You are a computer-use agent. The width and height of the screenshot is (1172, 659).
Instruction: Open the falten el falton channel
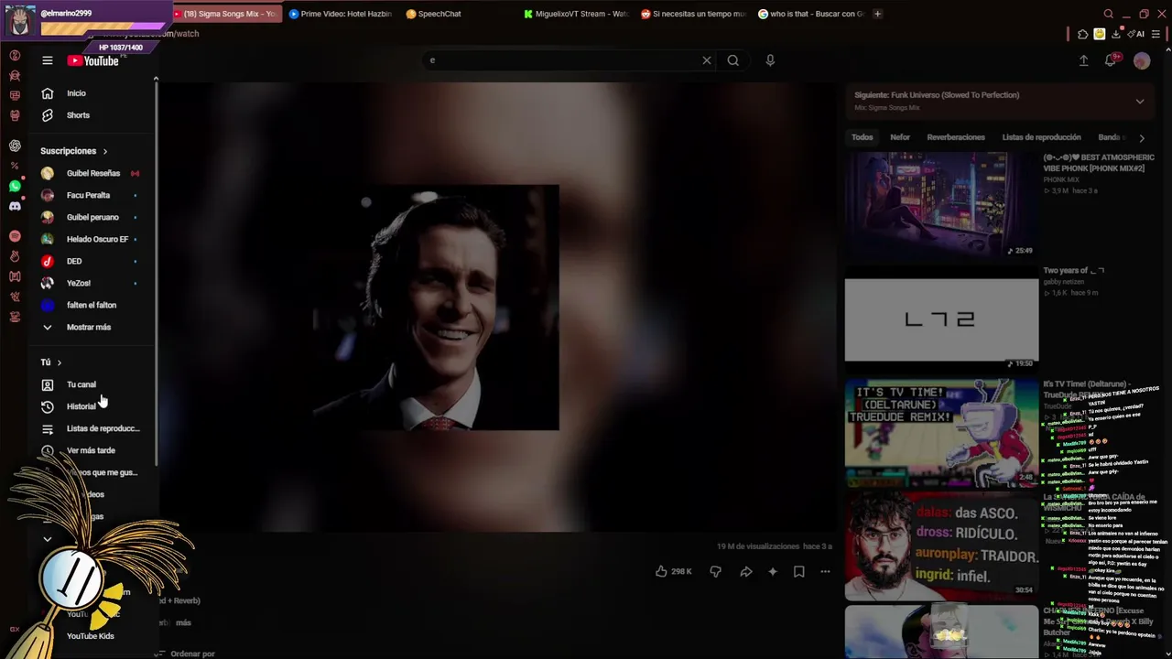(x=92, y=305)
